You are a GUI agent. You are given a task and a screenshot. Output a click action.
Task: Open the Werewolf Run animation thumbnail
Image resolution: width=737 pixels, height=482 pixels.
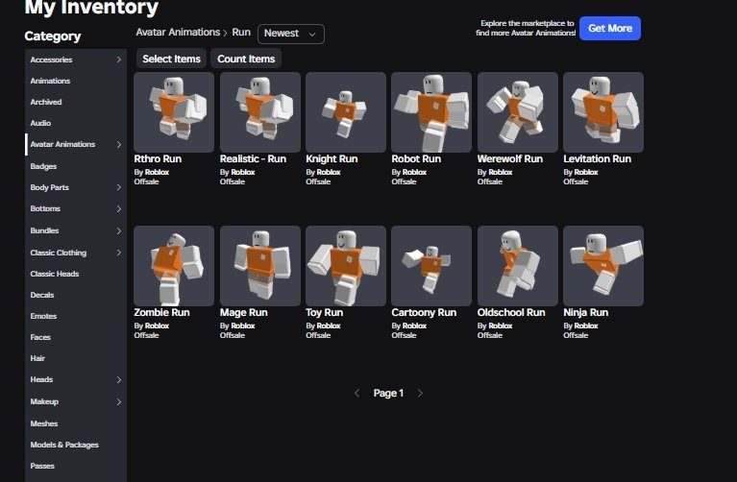[518, 111]
